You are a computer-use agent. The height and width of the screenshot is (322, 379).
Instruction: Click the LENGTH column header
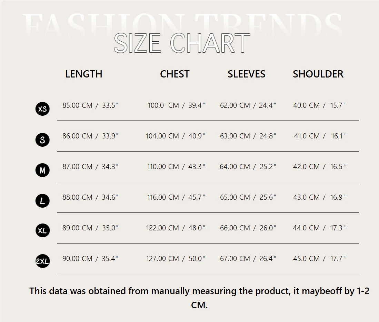(84, 74)
